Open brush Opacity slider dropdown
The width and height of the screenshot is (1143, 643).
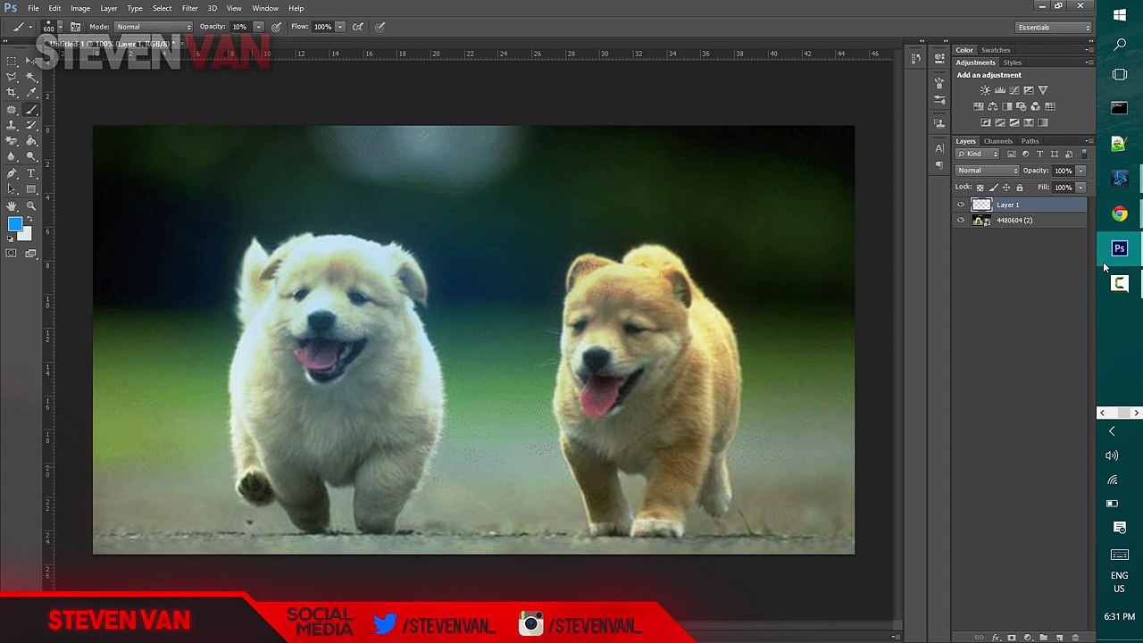(x=259, y=27)
